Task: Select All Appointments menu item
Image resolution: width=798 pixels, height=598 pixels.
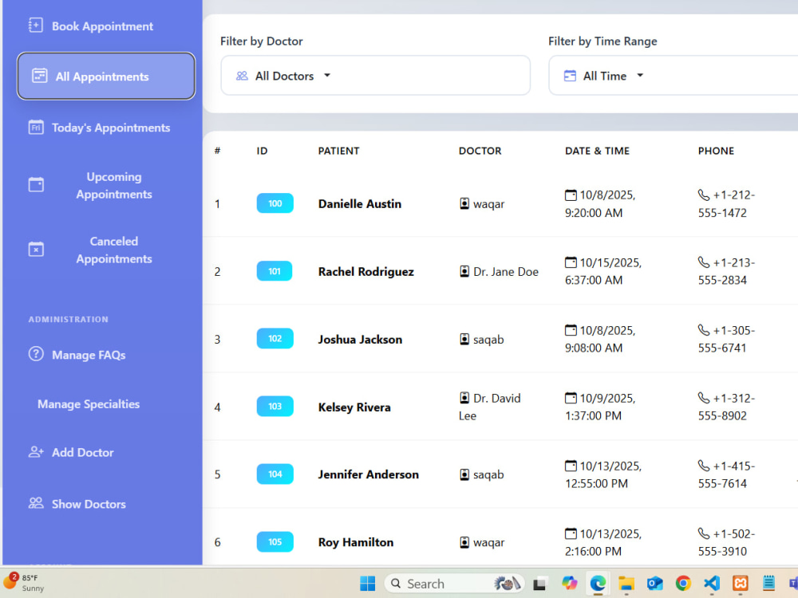Action: tap(106, 77)
